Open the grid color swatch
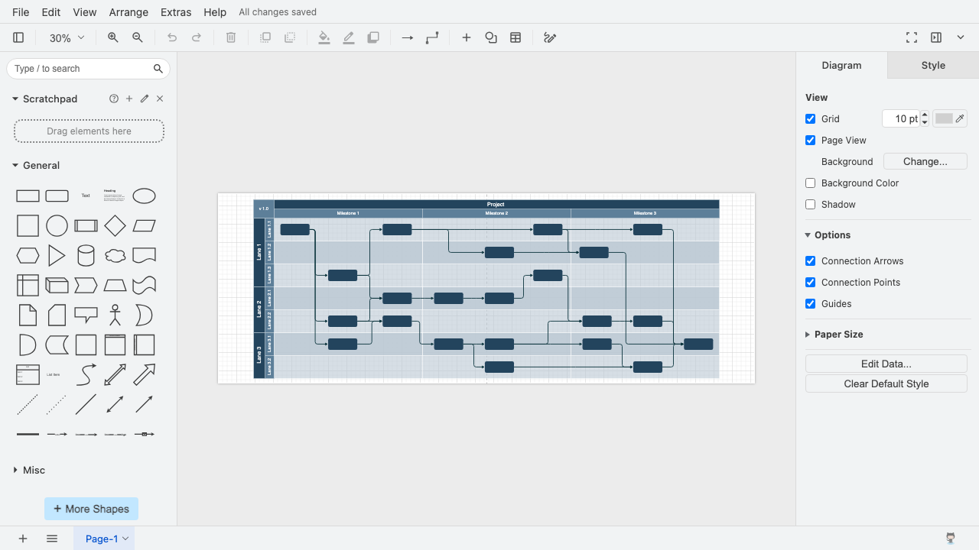 tap(950, 118)
